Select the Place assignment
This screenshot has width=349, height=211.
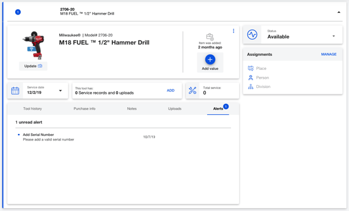(x=261, y=68)
